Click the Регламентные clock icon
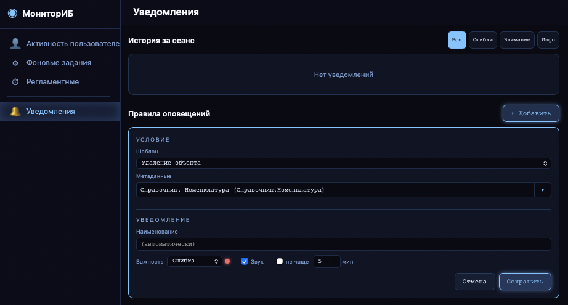568x305 pixels. (15, 82)
